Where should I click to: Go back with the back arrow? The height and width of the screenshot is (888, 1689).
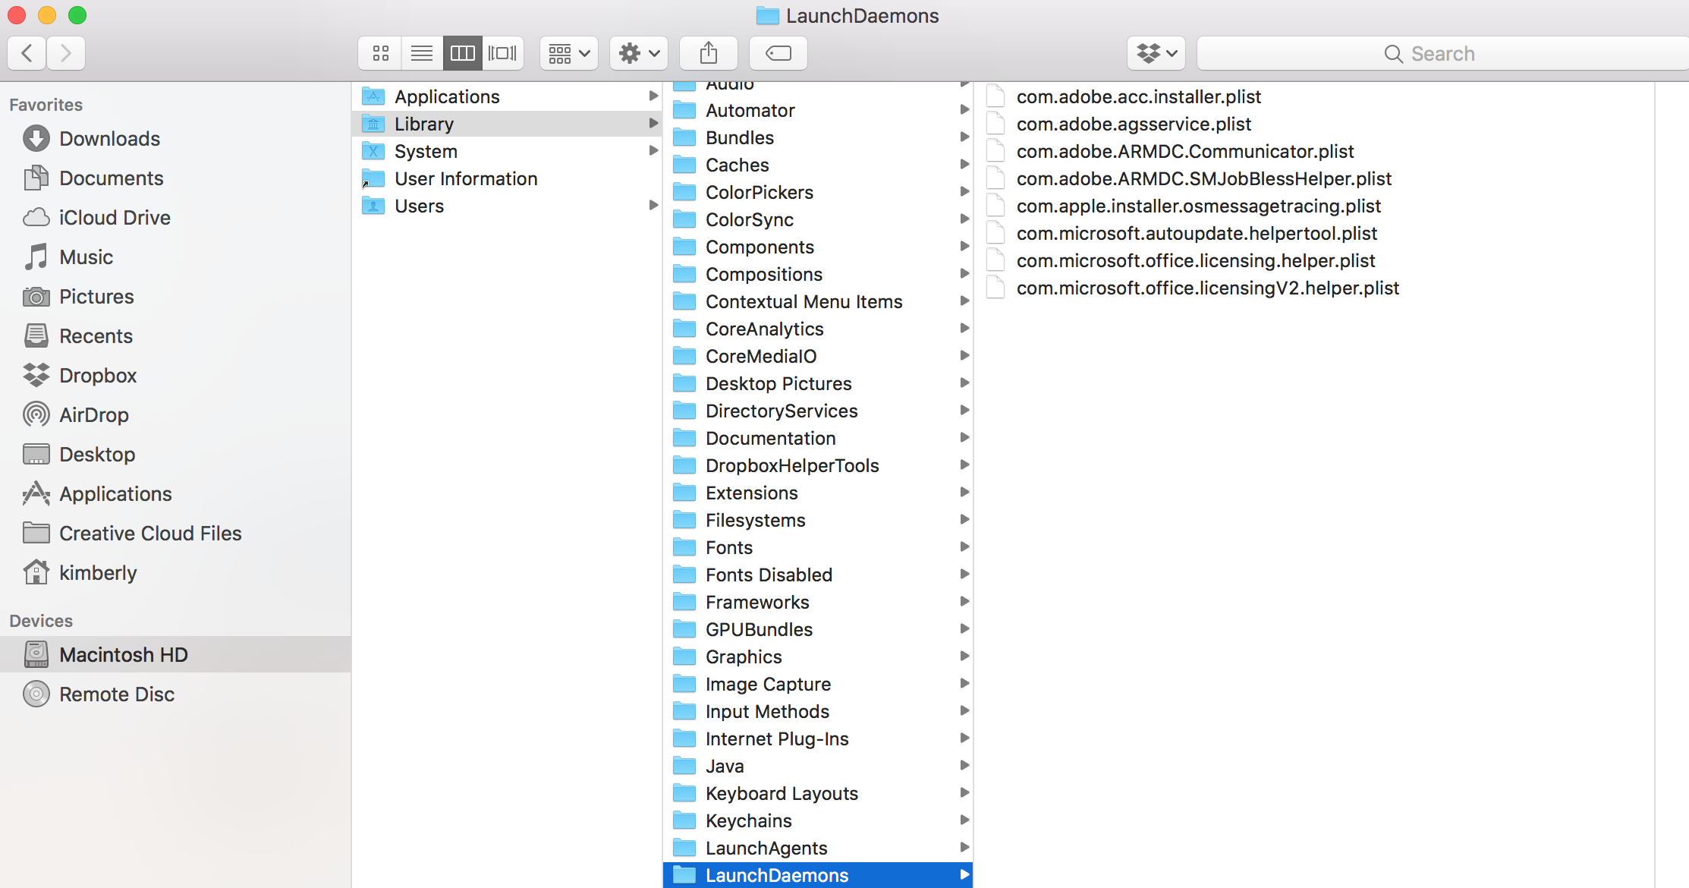tap(27, 53)
